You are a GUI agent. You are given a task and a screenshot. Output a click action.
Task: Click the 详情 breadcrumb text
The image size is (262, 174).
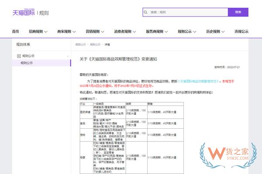click(x=107, y=45)
